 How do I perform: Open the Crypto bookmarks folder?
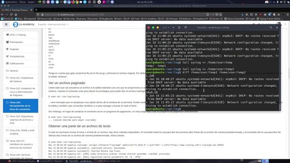click(250, 19)
